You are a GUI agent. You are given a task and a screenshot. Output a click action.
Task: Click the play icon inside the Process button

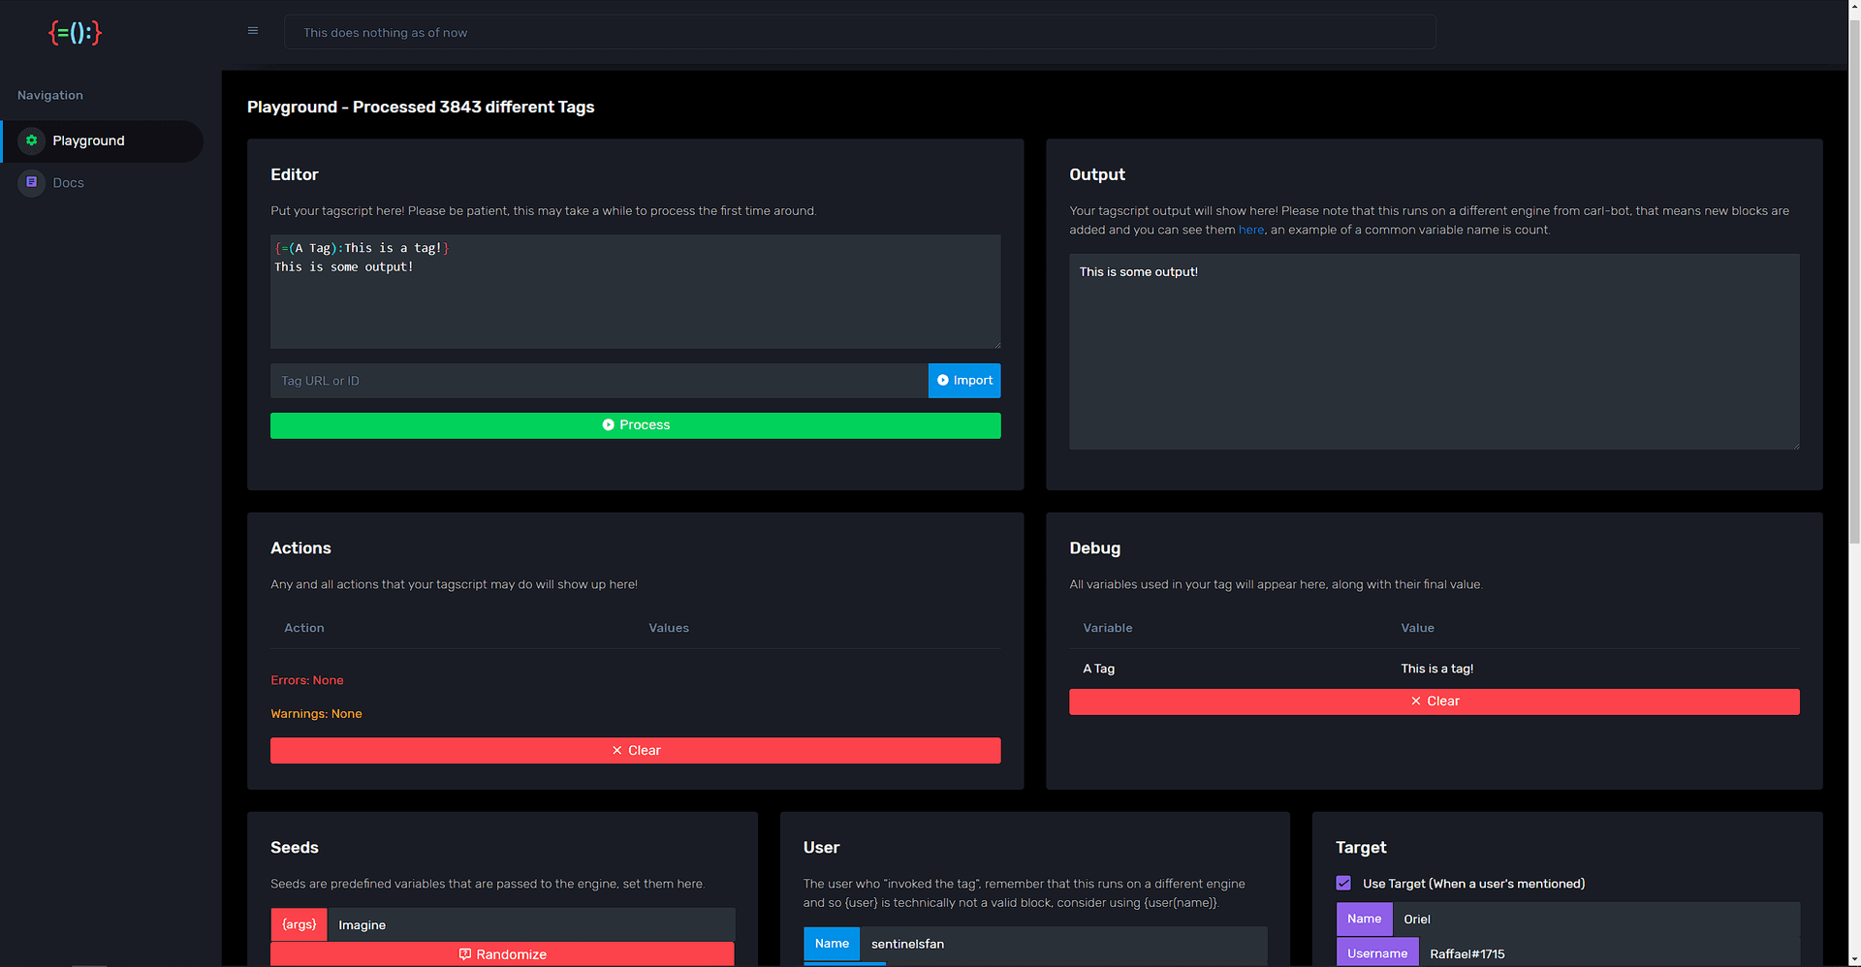609,424
